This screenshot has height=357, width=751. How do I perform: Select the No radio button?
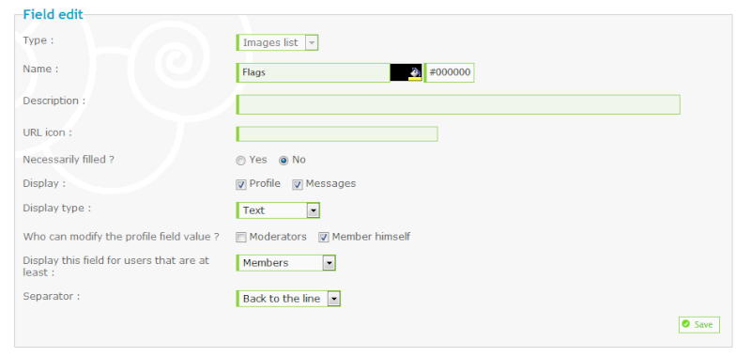[x=284, y=161]
